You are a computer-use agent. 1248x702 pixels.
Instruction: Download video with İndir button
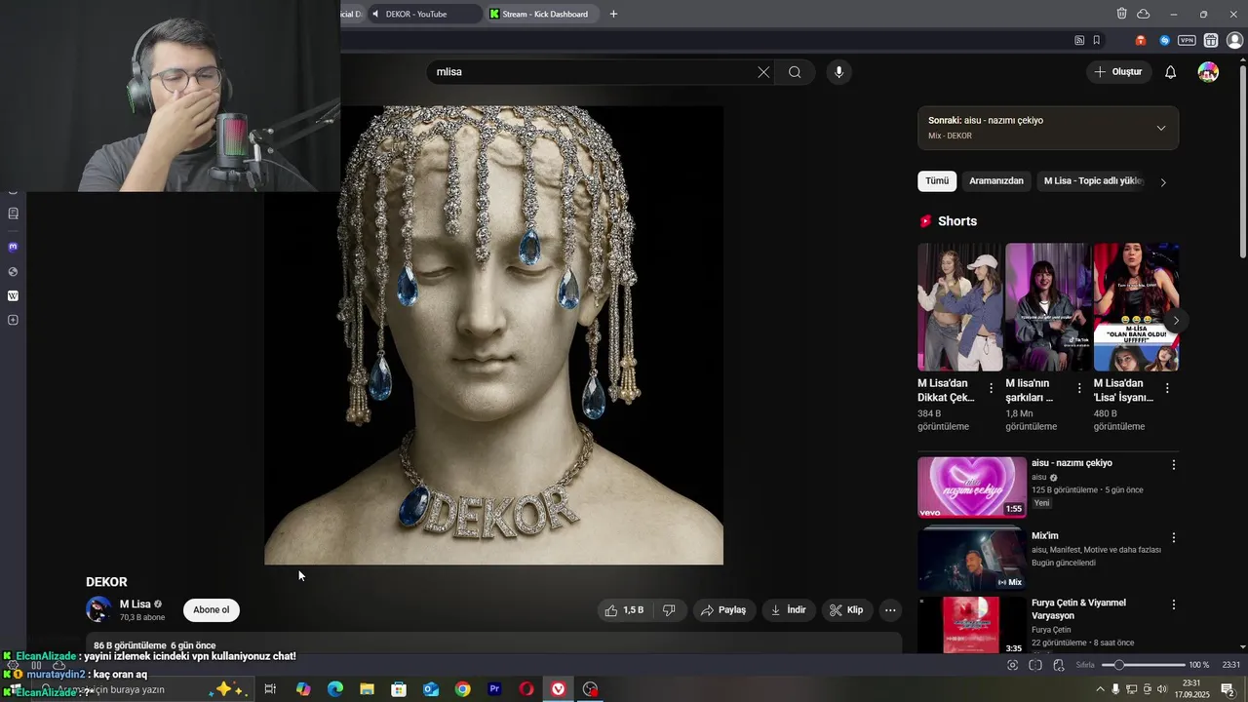(x=789, y=610)
